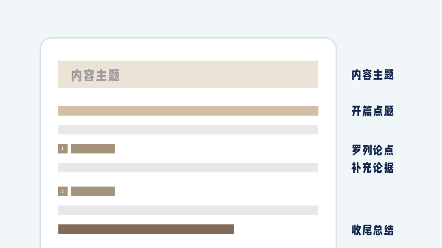The image size is (442, 248).
Task: Click the beige area right of title text
Action: pyautogui.click(x=219, y=75)
